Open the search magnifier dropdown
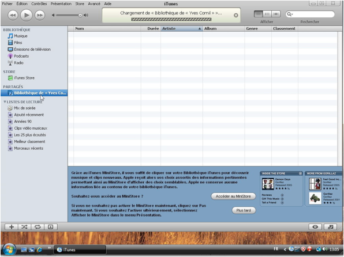344x257 pixels. (x=290, y=14)
